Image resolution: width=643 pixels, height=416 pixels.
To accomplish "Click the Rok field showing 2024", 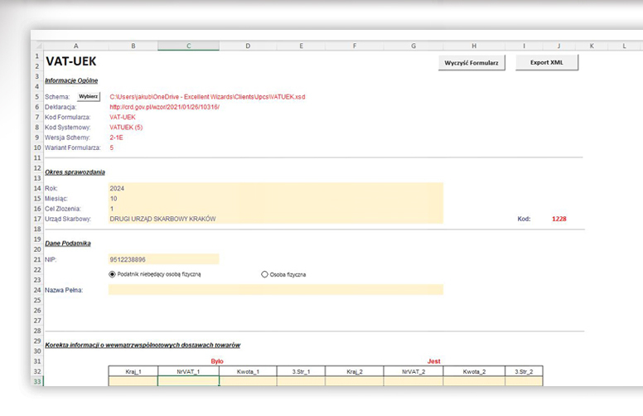I will pyautogui.click(x=275, y=188).
